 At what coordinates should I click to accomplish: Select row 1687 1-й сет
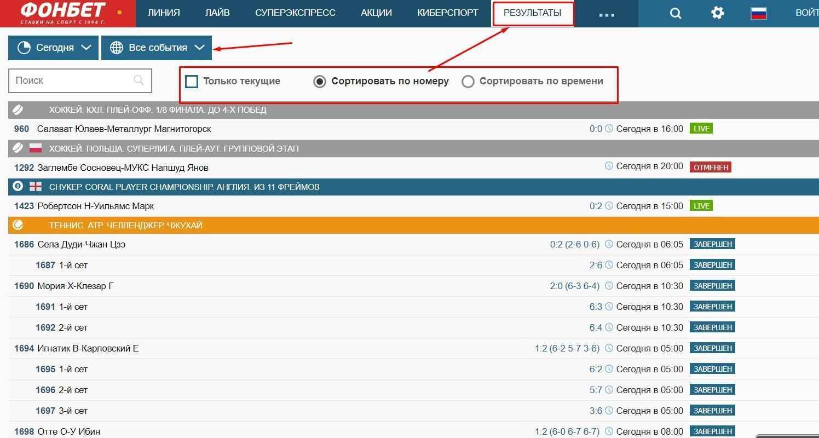click(x=413, y=265)
